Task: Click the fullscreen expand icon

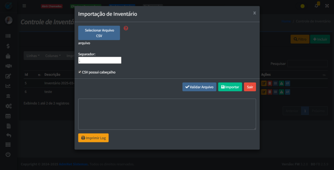Action: click(327, 6)
